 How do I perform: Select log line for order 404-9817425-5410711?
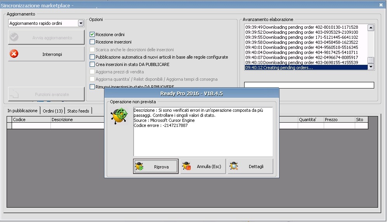point(306,52)
